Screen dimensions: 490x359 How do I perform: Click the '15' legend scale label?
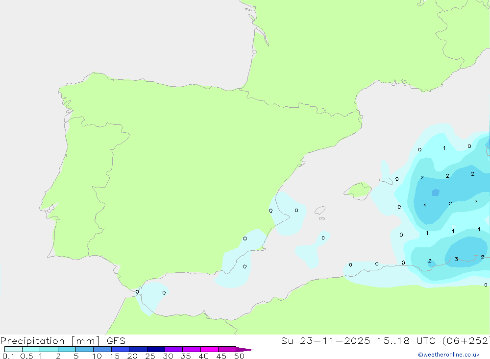[114, 356]
